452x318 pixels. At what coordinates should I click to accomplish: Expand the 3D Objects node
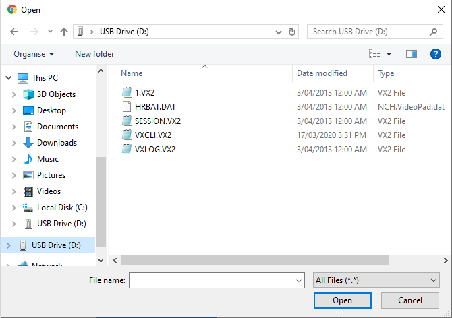(13, 94)
